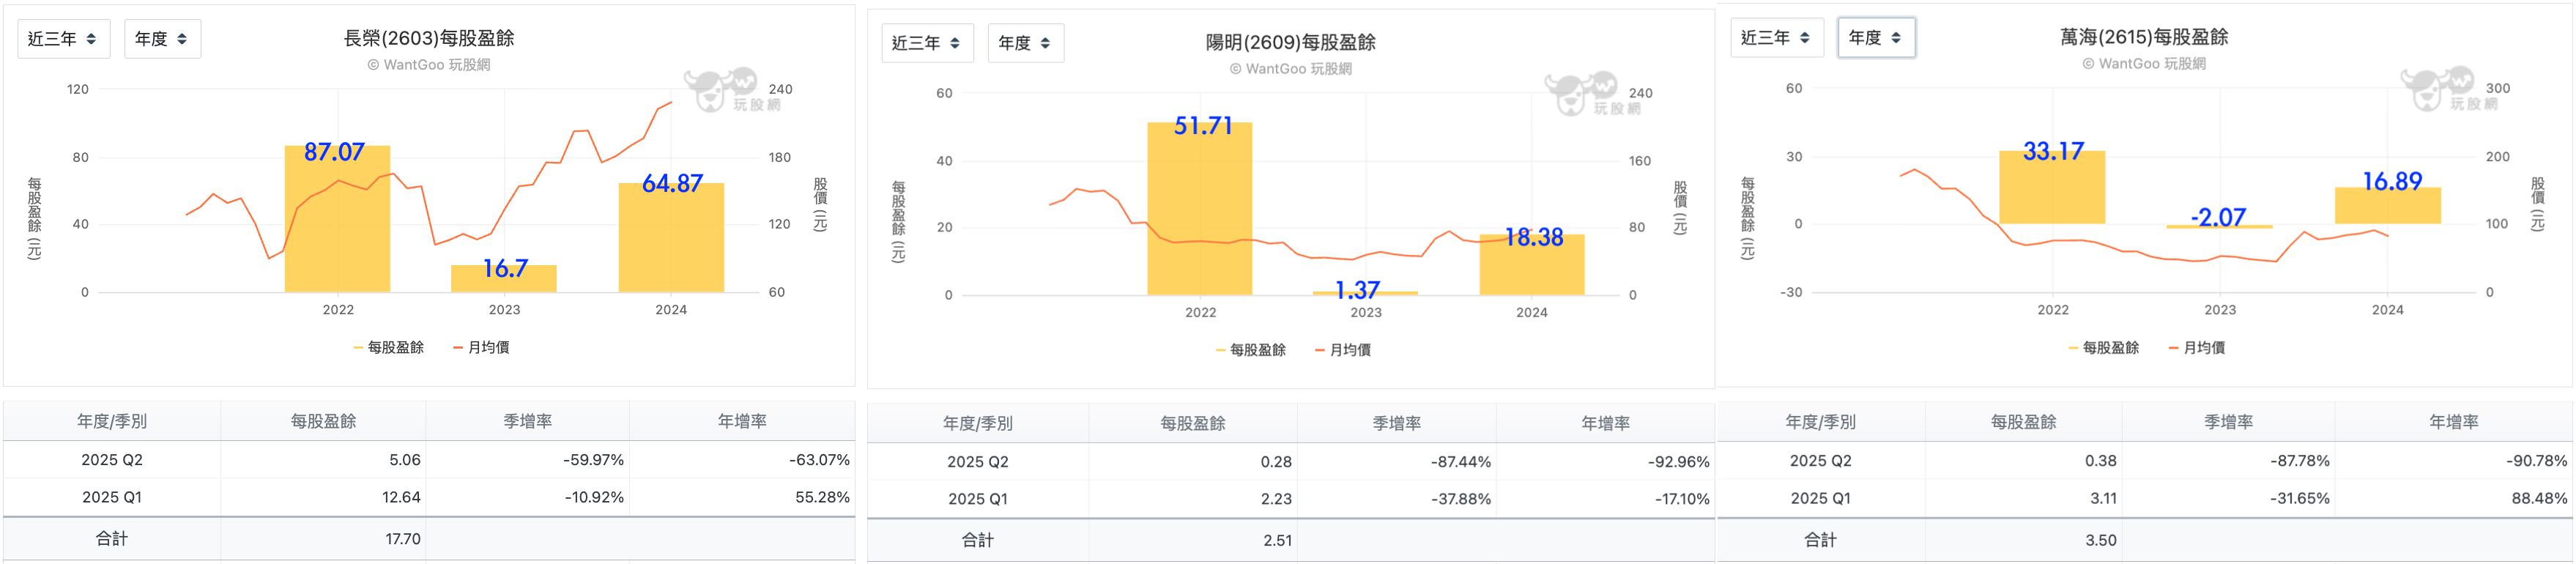2576x564 pixels.
Task: Click EPS value 12.64
Action: 401,497
